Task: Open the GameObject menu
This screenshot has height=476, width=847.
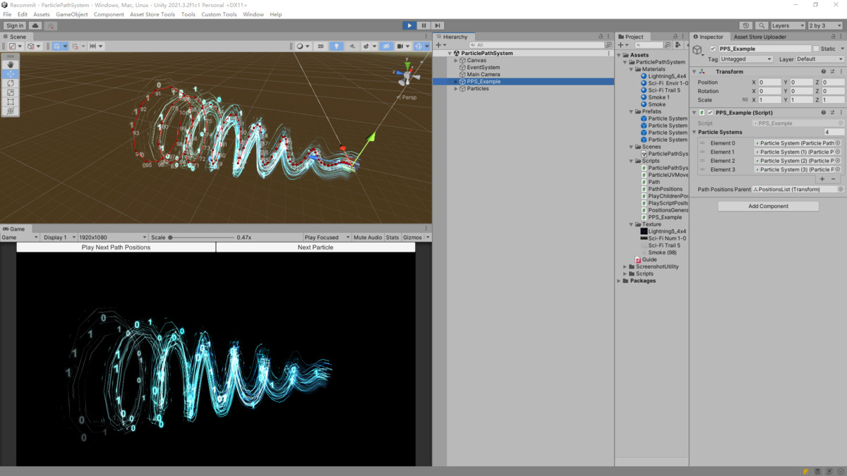Action: click(x=71, y=14)
